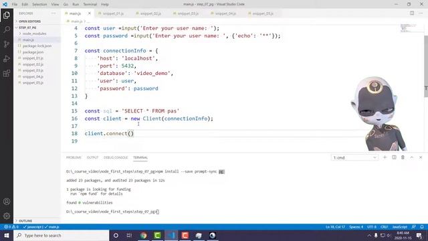Click the feedback icon in status bar

[414, 227]
